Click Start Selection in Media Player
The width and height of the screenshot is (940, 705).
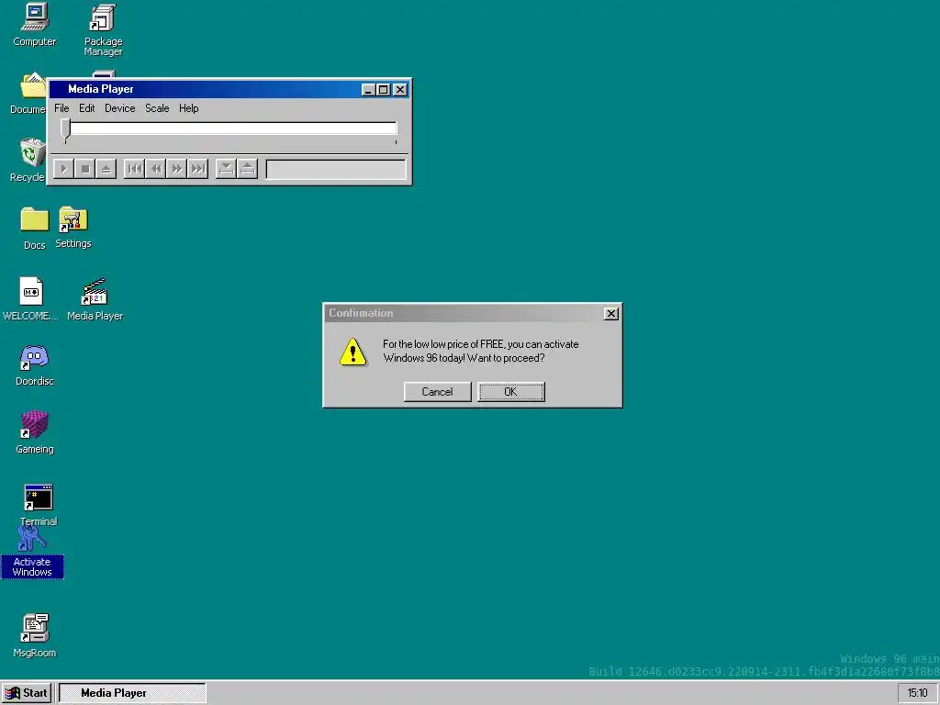226,169
